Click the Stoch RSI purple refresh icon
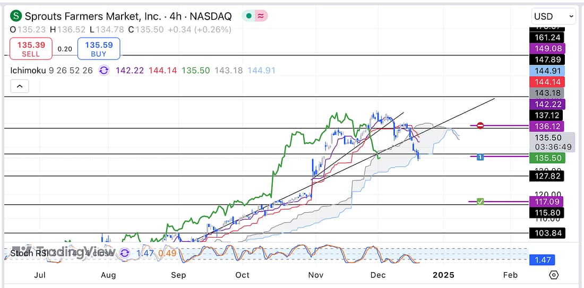Image resolution: width=584 pixels, height=288 pixels. pyautogui.click(x=124, y=254)
